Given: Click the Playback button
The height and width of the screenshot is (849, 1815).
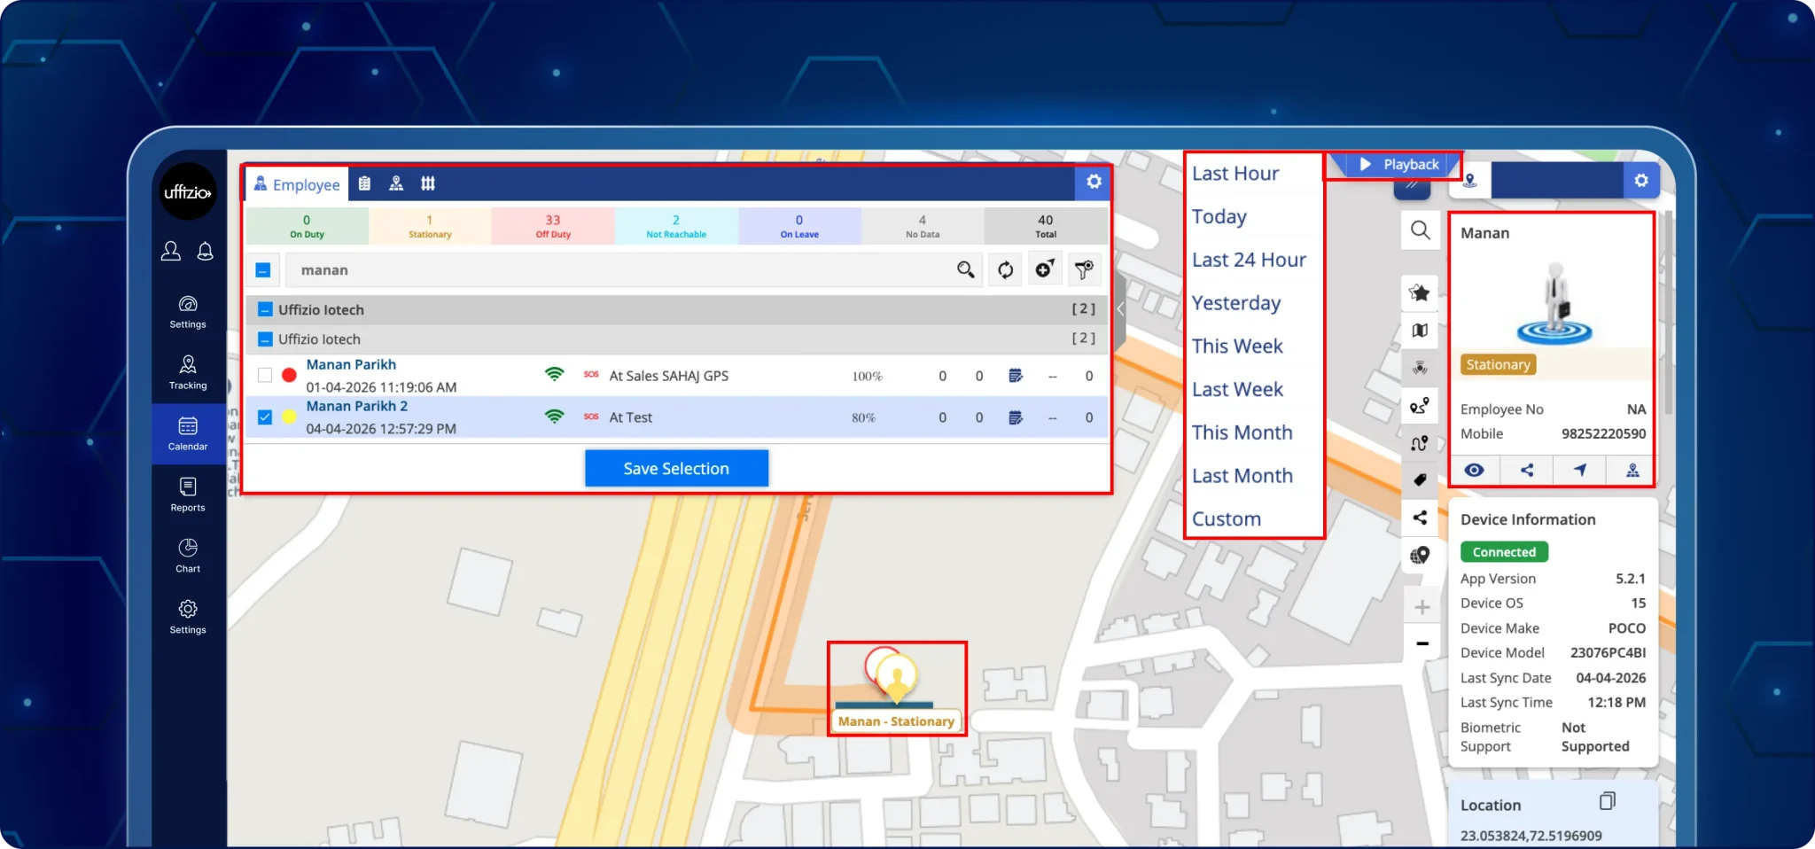Looking at the screenshot, I should pyautogui.click(x=1399, y=165).
